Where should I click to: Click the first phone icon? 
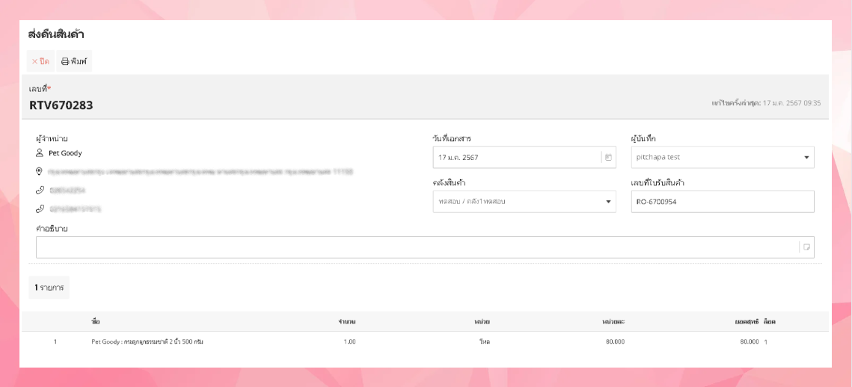coord(40,191)
